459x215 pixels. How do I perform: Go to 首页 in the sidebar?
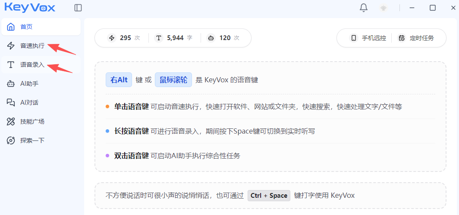click(x=41, y=27)
